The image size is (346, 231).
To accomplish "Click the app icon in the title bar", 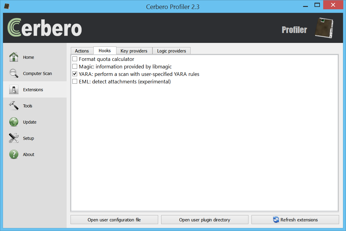I will pos(7,6).
